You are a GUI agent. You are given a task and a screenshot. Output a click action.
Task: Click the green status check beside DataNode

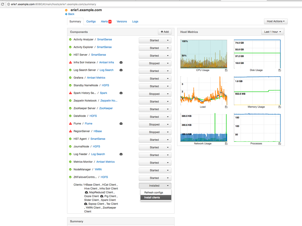(70, 116)
